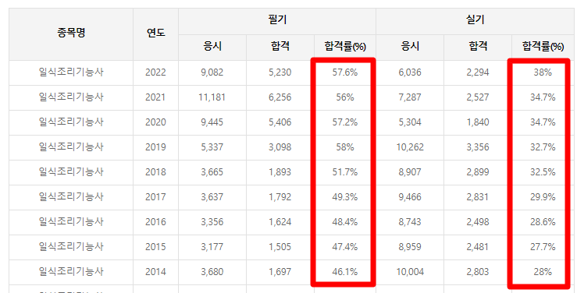Image resolution: width=577 pixels, height=293 pixels.
Task: Click the 51.7% written pass rate
Action: (x=345, y=172)
